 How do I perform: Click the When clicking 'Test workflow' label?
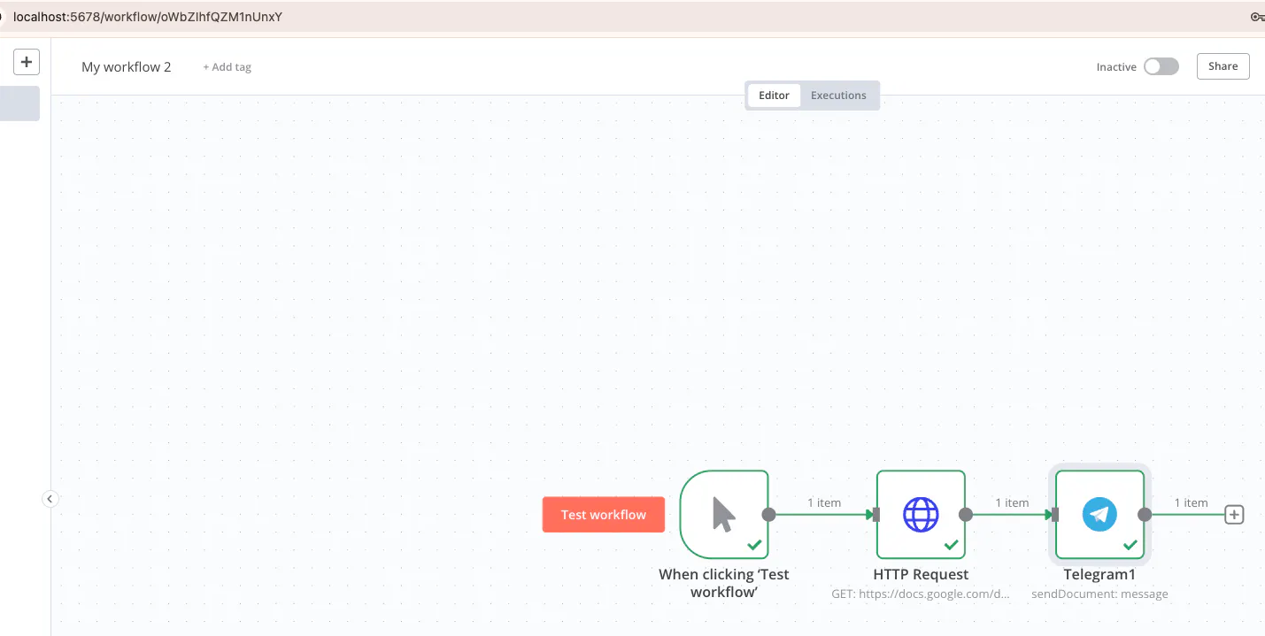pos(724,583)
